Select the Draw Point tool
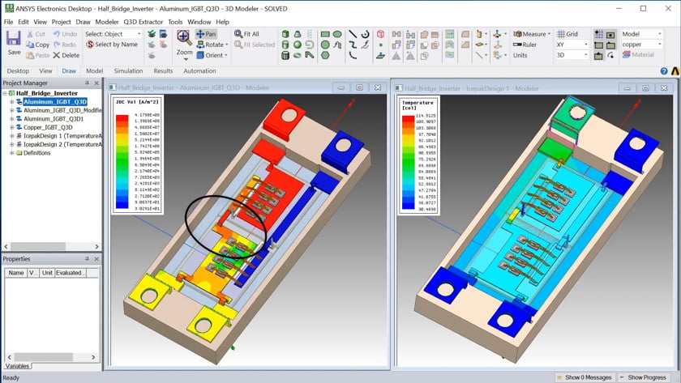Image resolution: width=681 pixels, height=383 pixels. click(380, 45)
